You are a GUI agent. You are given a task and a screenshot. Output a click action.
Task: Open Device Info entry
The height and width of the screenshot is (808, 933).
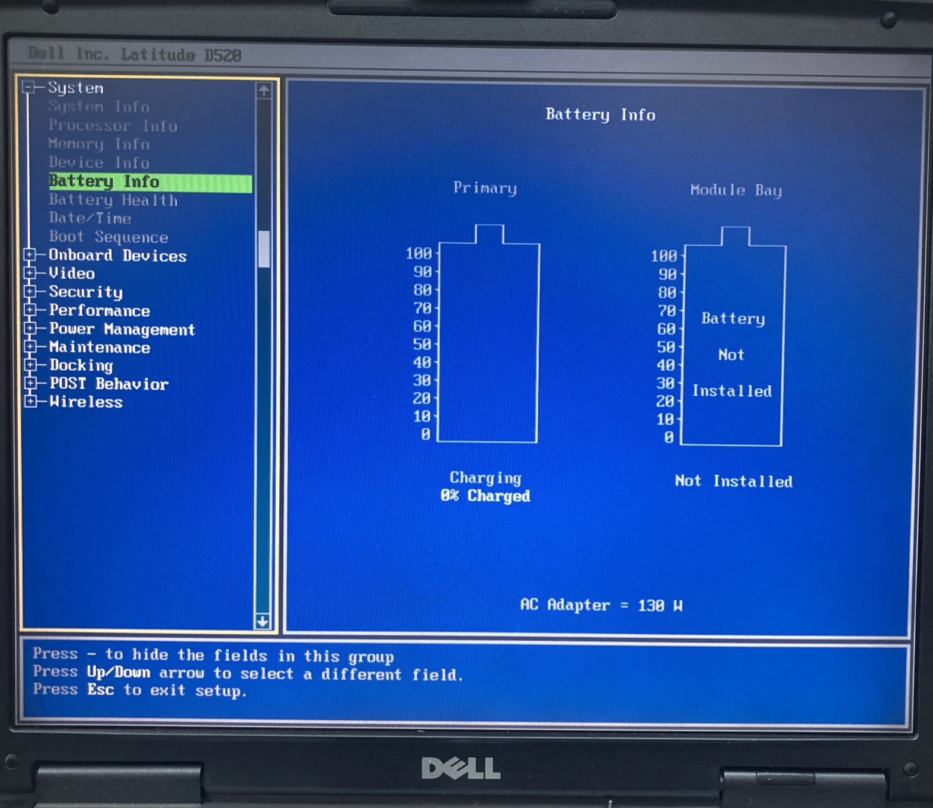(98, 163)
